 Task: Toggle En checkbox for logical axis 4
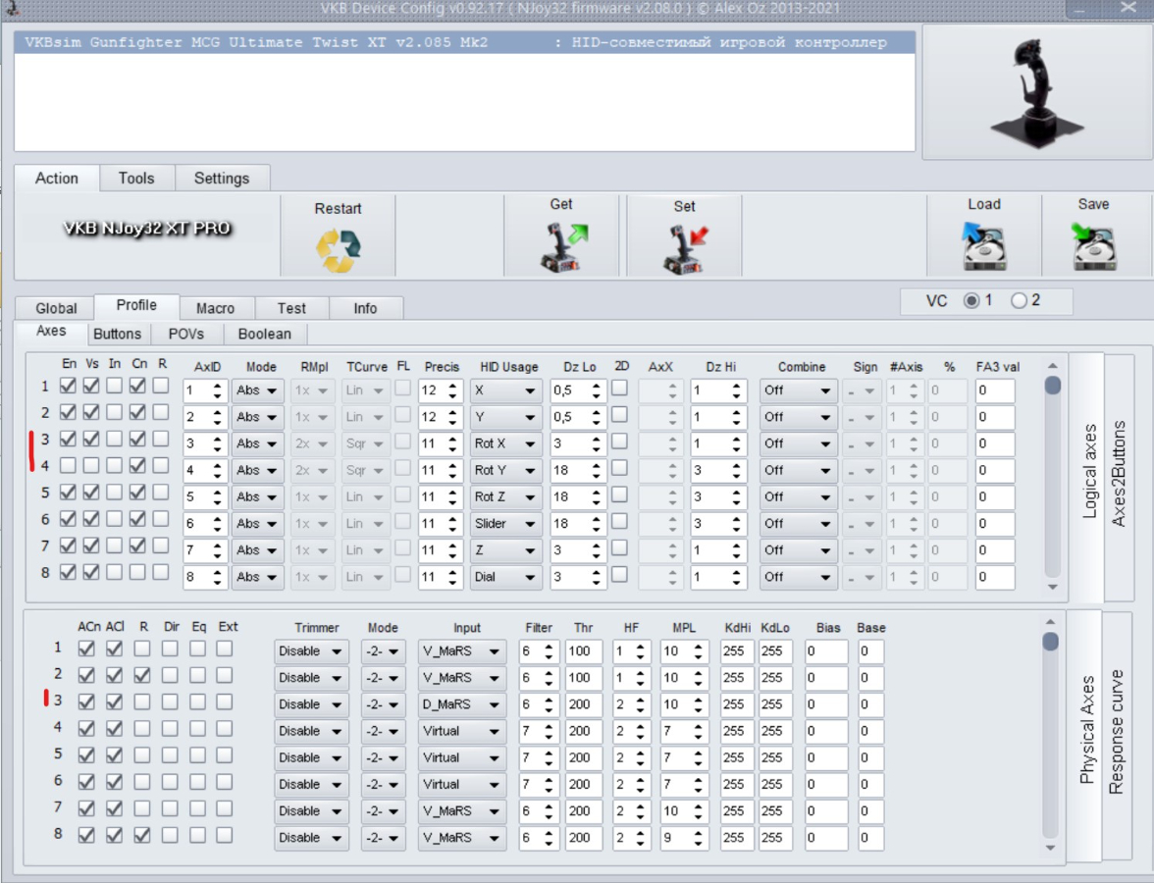tap(68, 465)
